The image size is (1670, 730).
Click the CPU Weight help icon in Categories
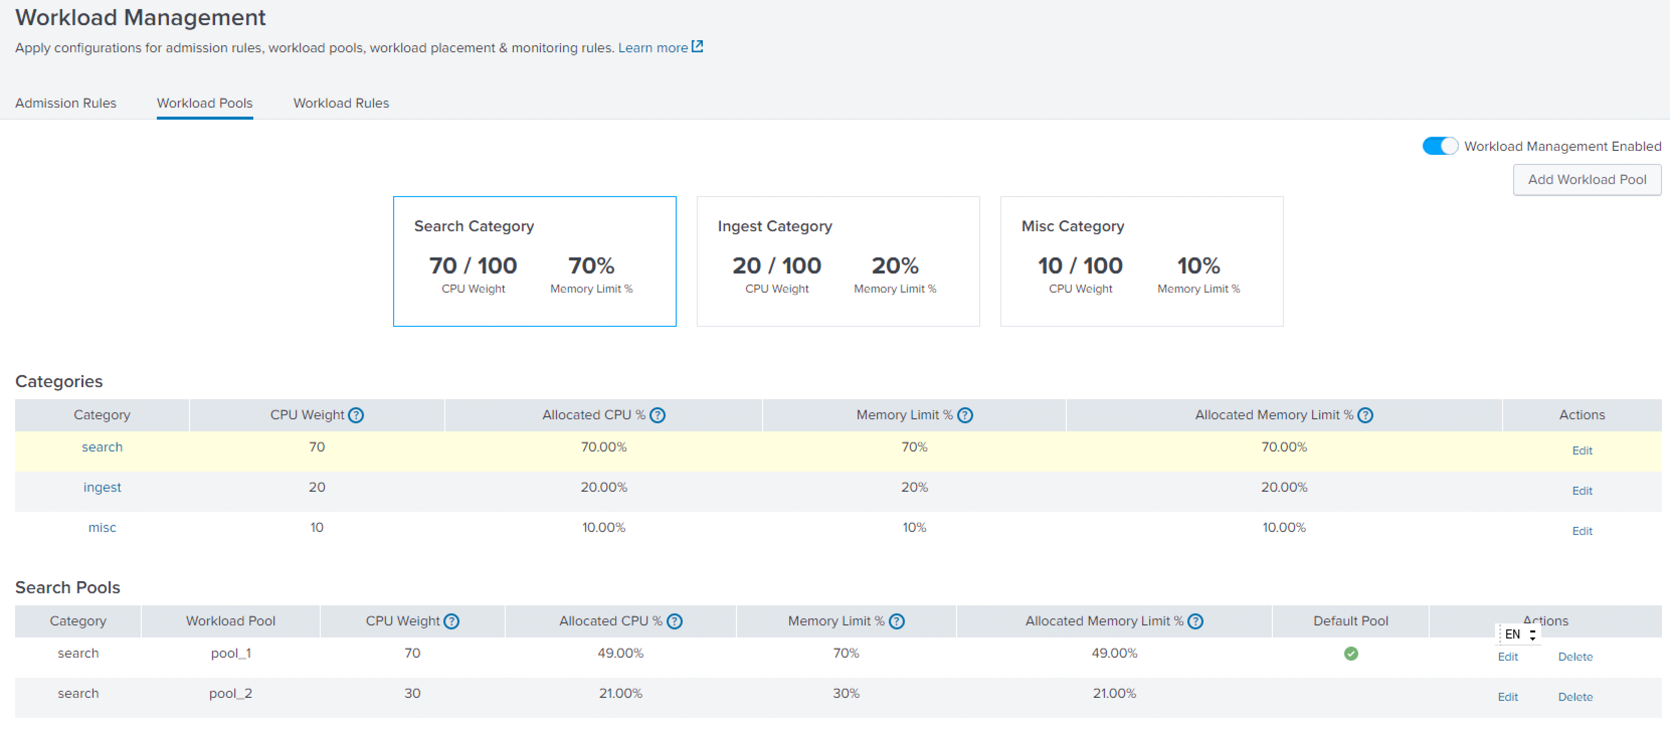(x=356, y=415)
